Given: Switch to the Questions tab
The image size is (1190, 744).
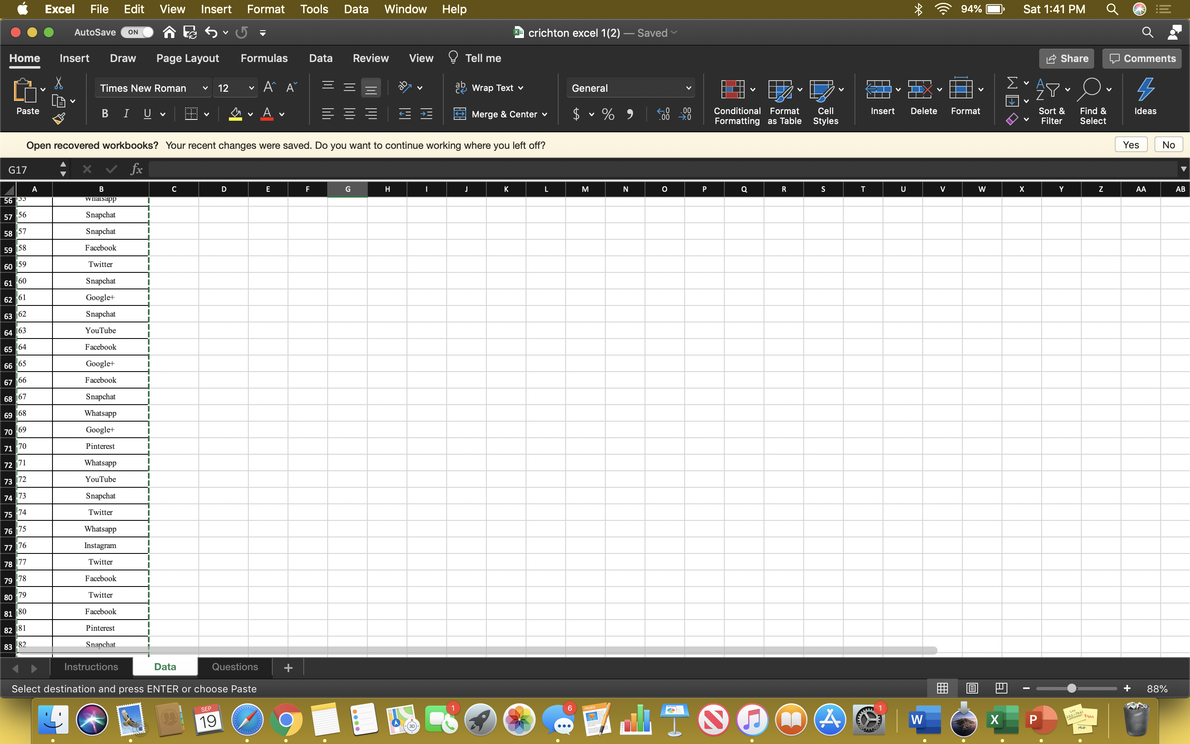Looking at the screenshot, I should (x=235, y=667).
